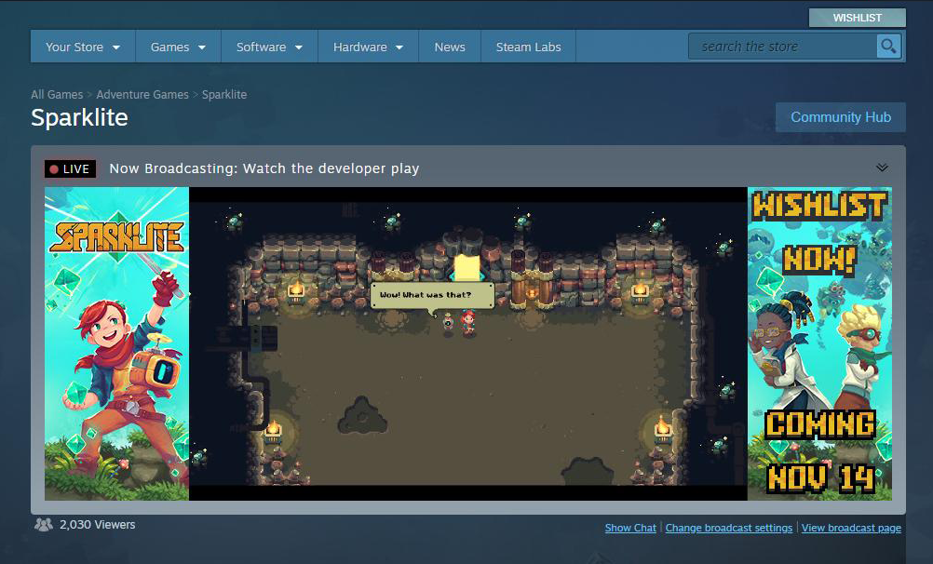Focus the search the store field
Viewport: 933px width, 564px height.
pyautogui.click(x=782, y=46)
